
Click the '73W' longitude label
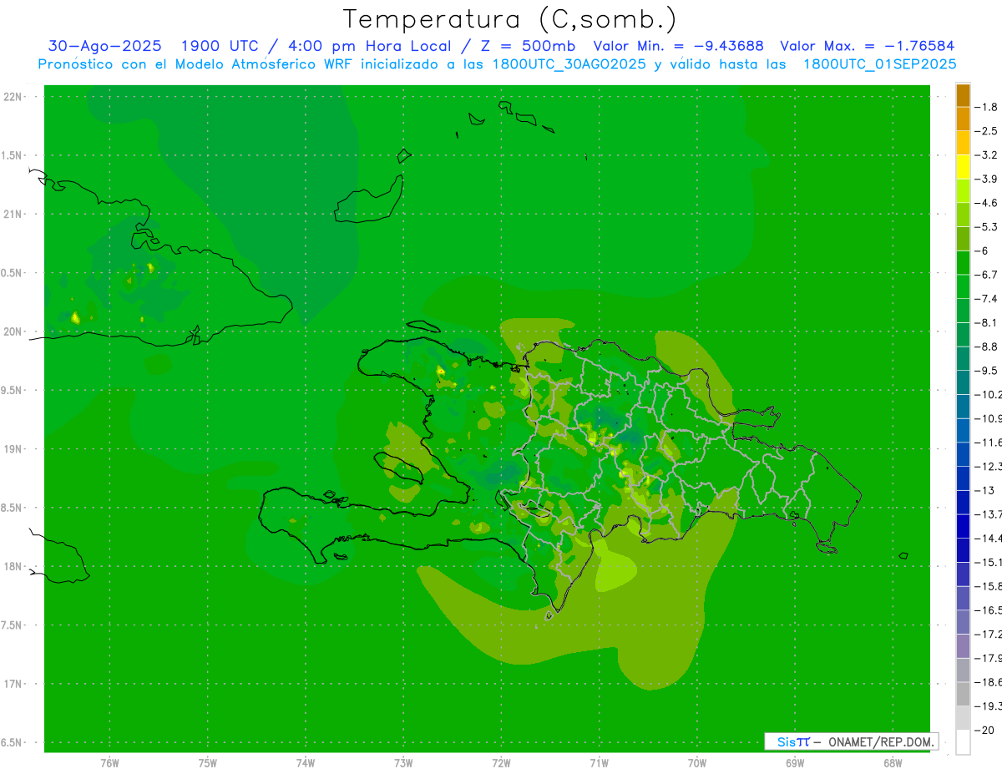pos(403,763)
